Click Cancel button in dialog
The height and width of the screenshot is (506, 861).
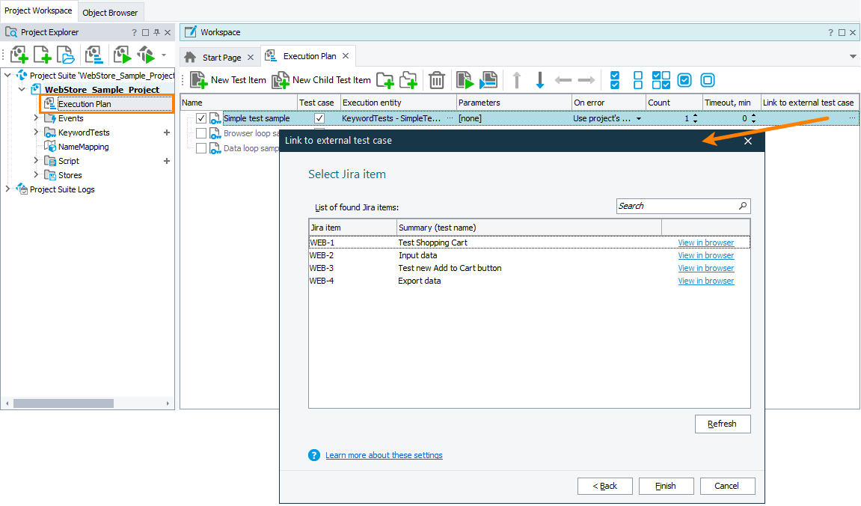tap(726, 486)
